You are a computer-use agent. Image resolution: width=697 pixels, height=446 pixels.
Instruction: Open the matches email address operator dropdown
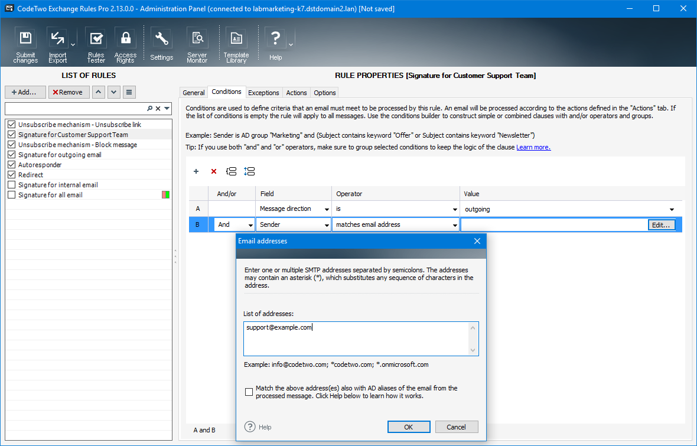[455, 225]
